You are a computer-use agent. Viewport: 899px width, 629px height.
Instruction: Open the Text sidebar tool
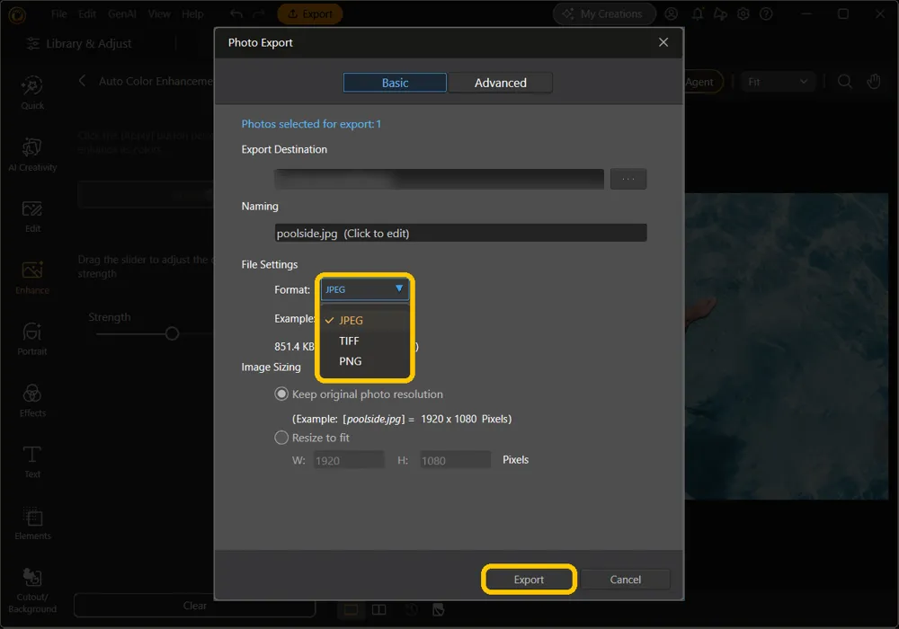(32, 462)
